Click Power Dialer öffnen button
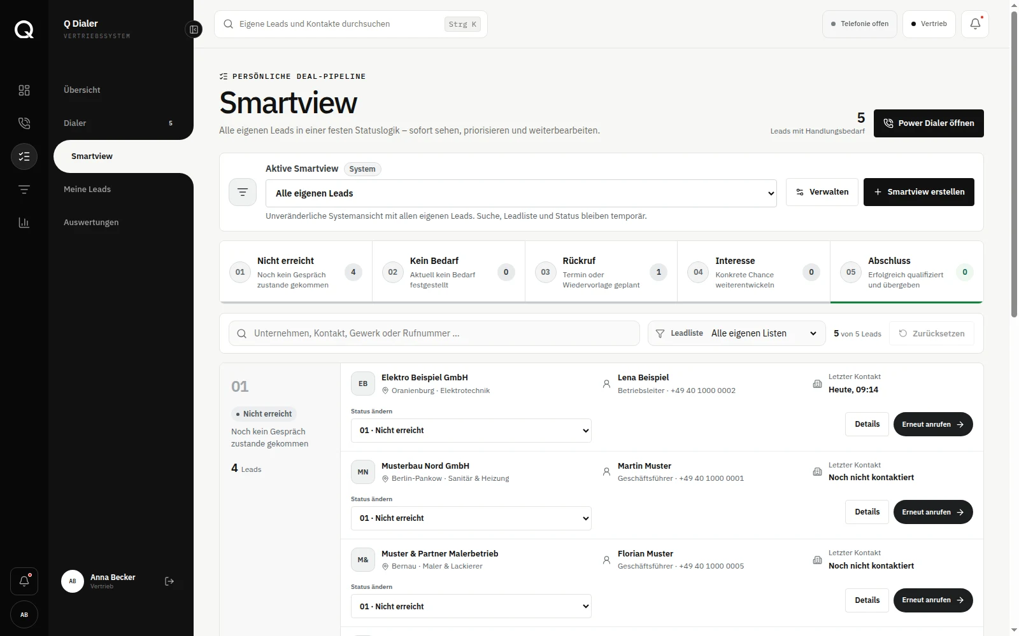The width and height of the screenshot is (1019, 636). tap(929, 123)
